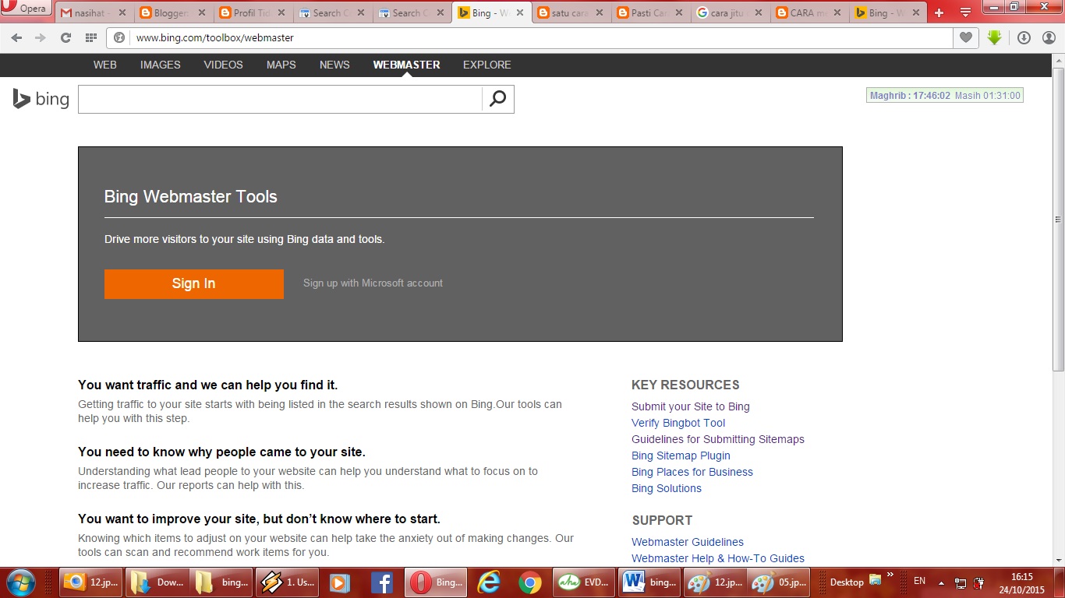The width and height of the screenshot is (1065, 598).
Task: Reload the current page
Action: [x=65, y=37]
